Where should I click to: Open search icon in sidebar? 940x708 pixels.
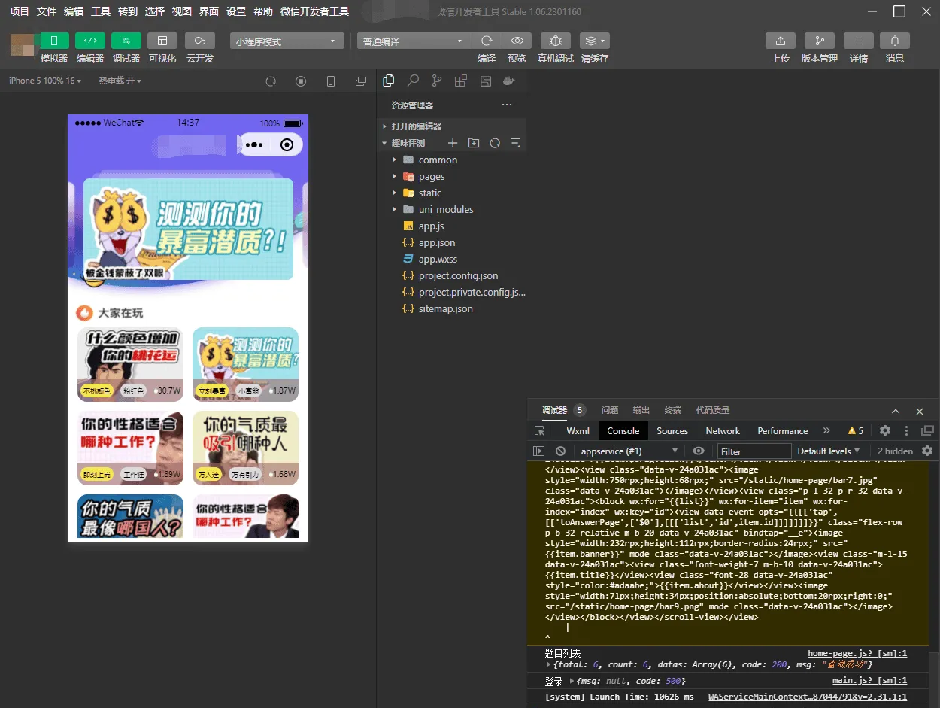click(x=413, y=81)
